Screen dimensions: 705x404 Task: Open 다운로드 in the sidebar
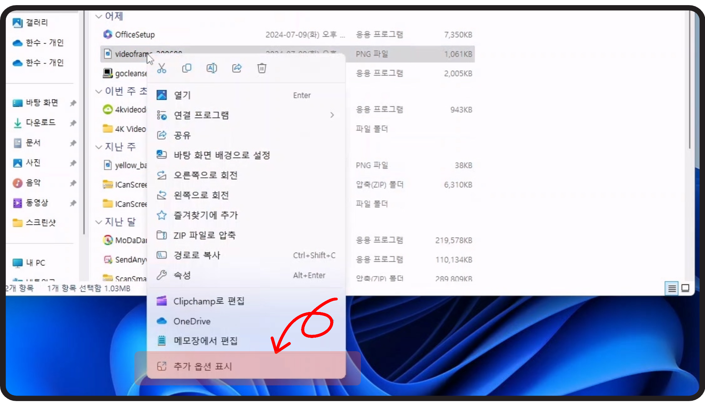(x=40, y=122)
